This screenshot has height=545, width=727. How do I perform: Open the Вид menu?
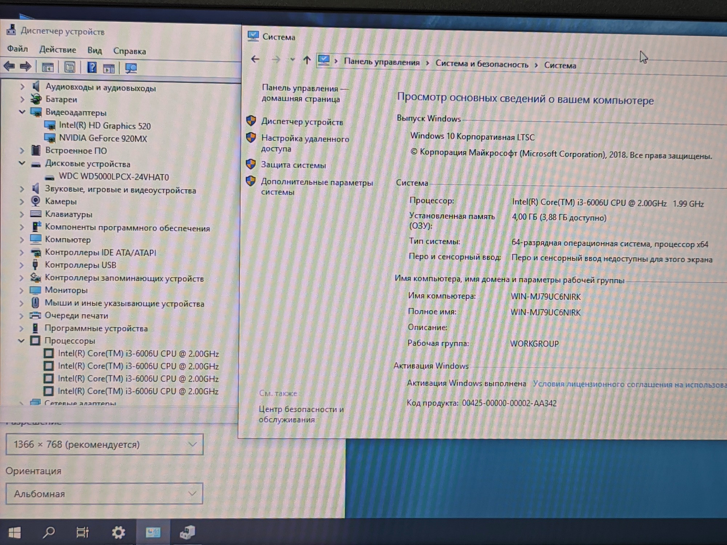pyautogui.click(x=95, y=50)
